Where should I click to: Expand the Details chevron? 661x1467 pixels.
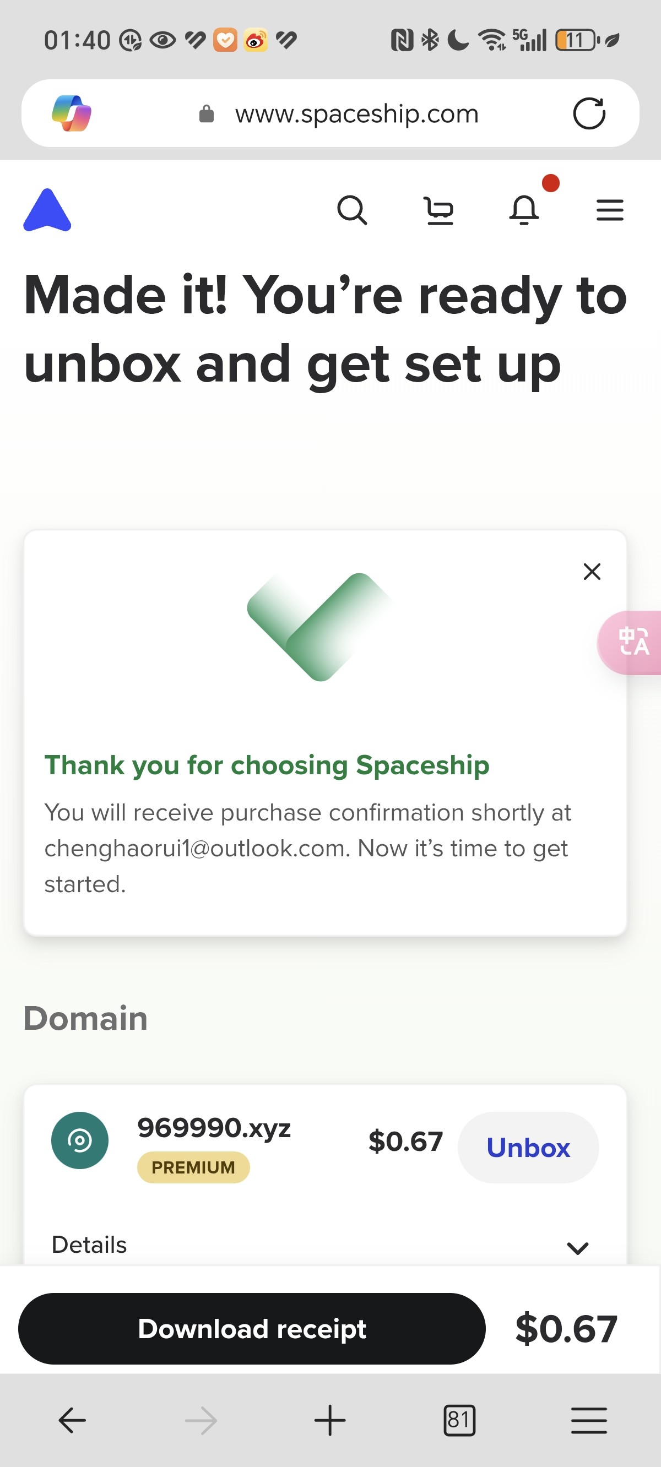coord(578,1248)
